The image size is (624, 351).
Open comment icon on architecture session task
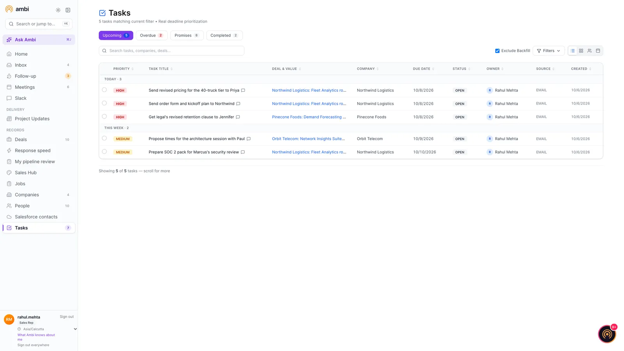point(248,139)
